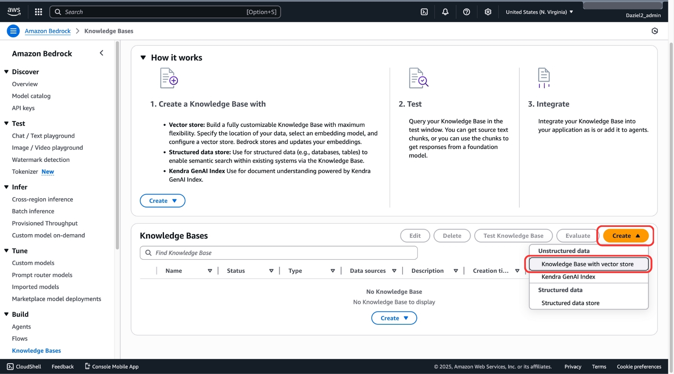
Task: Collapse the Discover section in the sidebar
Action: click(6, 71)
